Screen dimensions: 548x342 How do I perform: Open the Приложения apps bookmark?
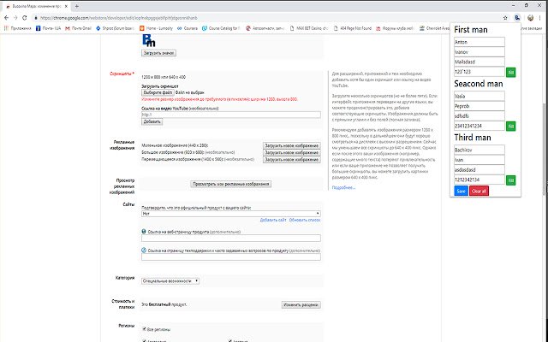(17, 28)
